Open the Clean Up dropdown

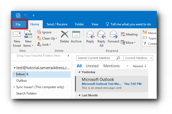47,38
